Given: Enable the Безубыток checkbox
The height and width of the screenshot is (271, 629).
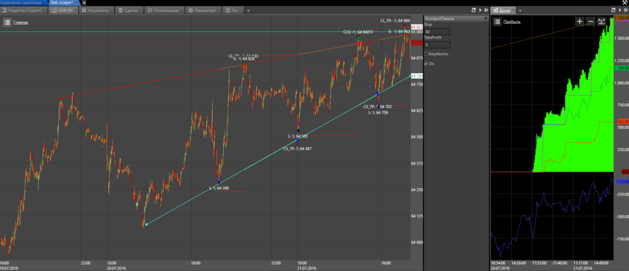Looking at the screenshot, I should tap(427, 53).
